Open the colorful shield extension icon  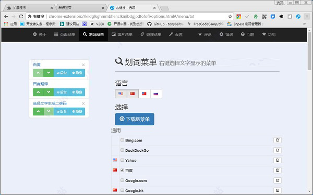(238, 17)
